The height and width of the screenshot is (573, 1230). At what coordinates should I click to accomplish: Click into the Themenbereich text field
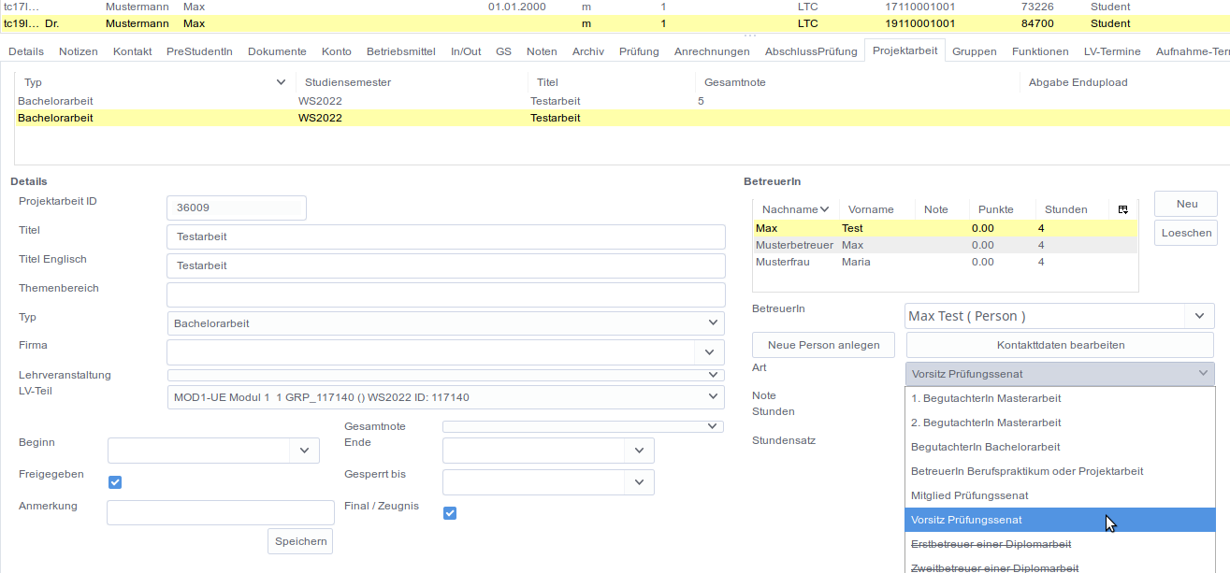[x=445, y=294]
